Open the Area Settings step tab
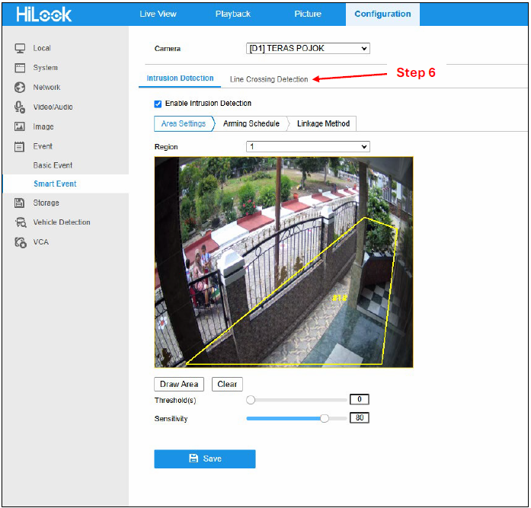Viewport: 531px width, 508px height. point(183,123)
